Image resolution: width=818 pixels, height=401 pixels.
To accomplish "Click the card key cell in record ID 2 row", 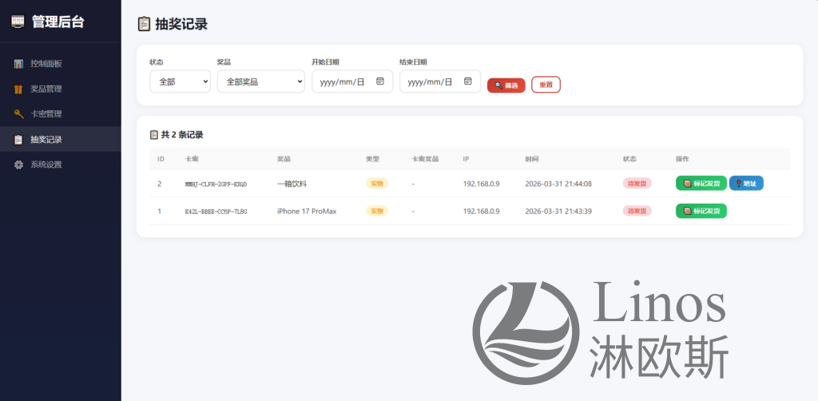I will pyautogui.click(x=216, y=184).
